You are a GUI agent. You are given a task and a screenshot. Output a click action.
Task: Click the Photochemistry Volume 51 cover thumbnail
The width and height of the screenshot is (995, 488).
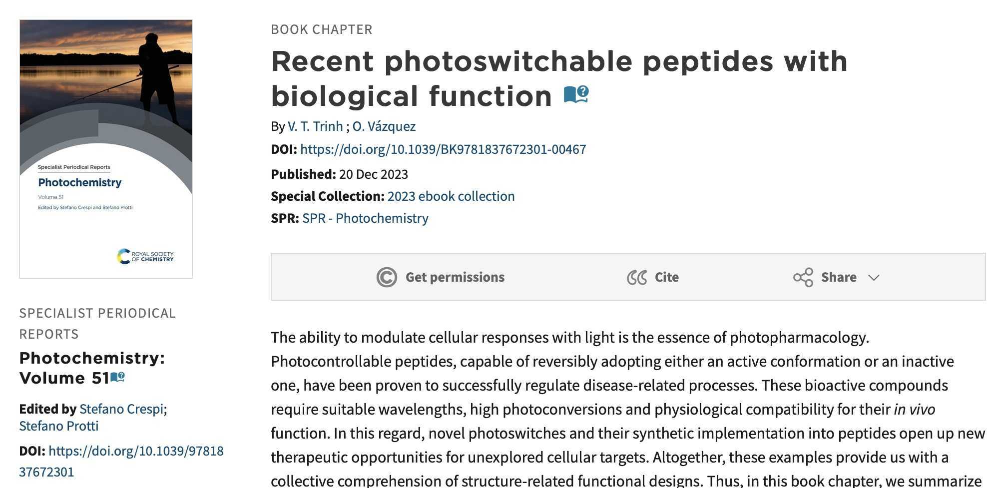pos(105,148)
